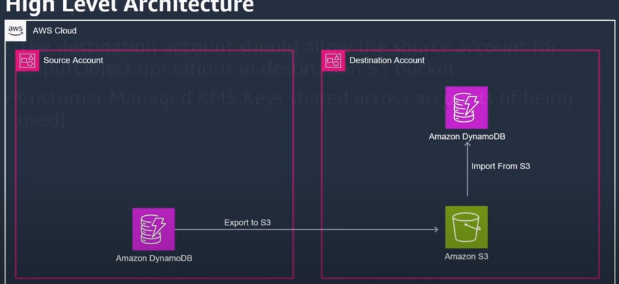Click the DynamoDB icon in Source Account

[x=153, y=229]
